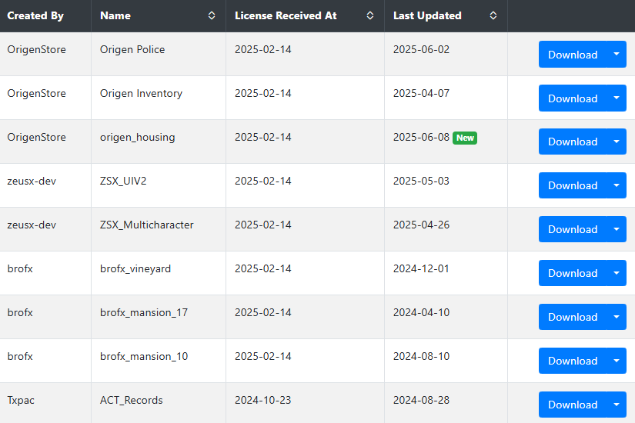Click last updated date 2024-08-10
635x423 pixels.
[421, 356]
